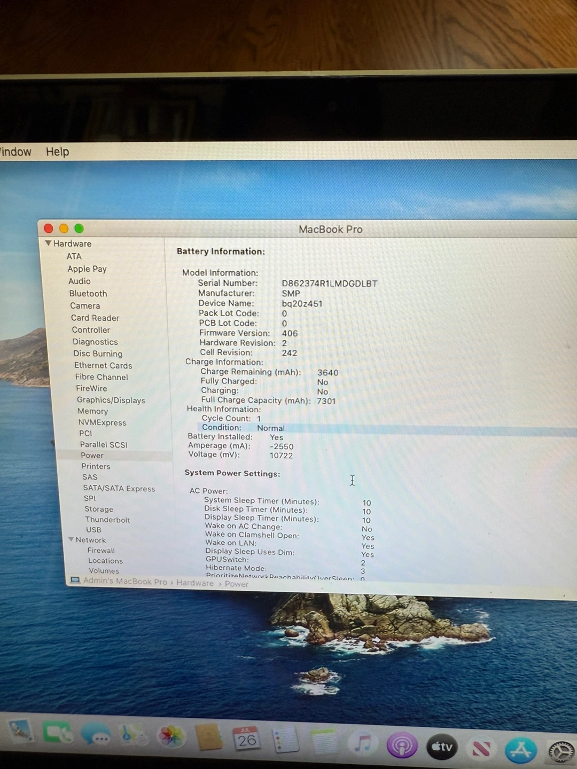Click the System Power Settings heading
577x769 pixels.
pos(232,473)
